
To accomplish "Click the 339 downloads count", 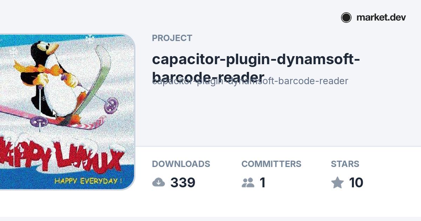I will coord(183,183).
